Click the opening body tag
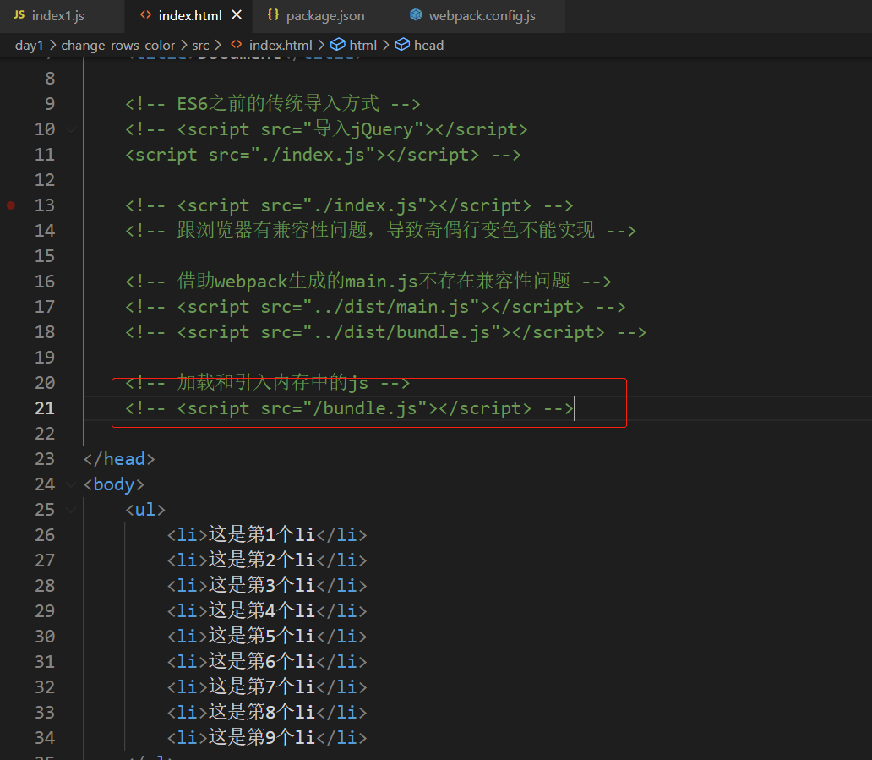 tap(114, 484)
